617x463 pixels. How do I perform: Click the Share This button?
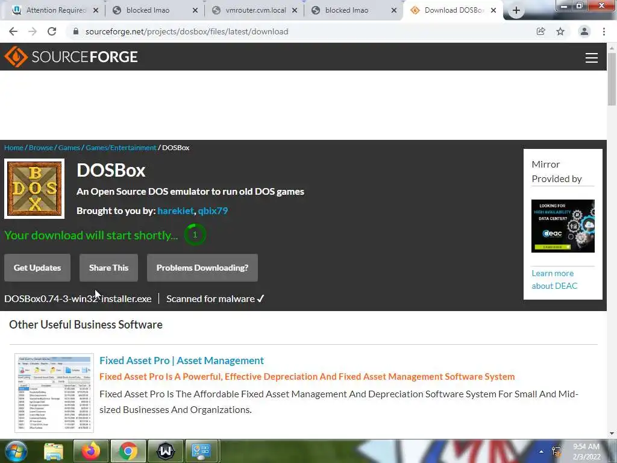108,268
